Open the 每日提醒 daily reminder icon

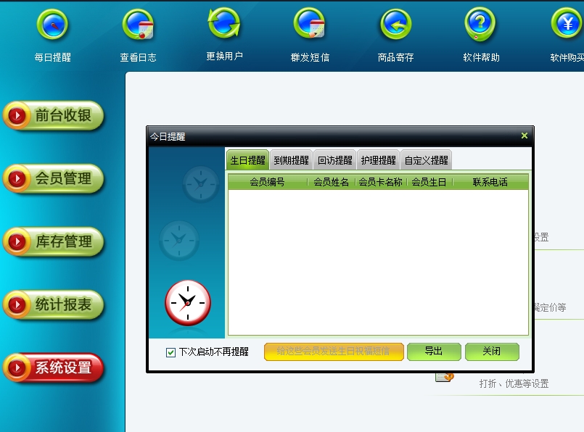click(x=52, y=26)
